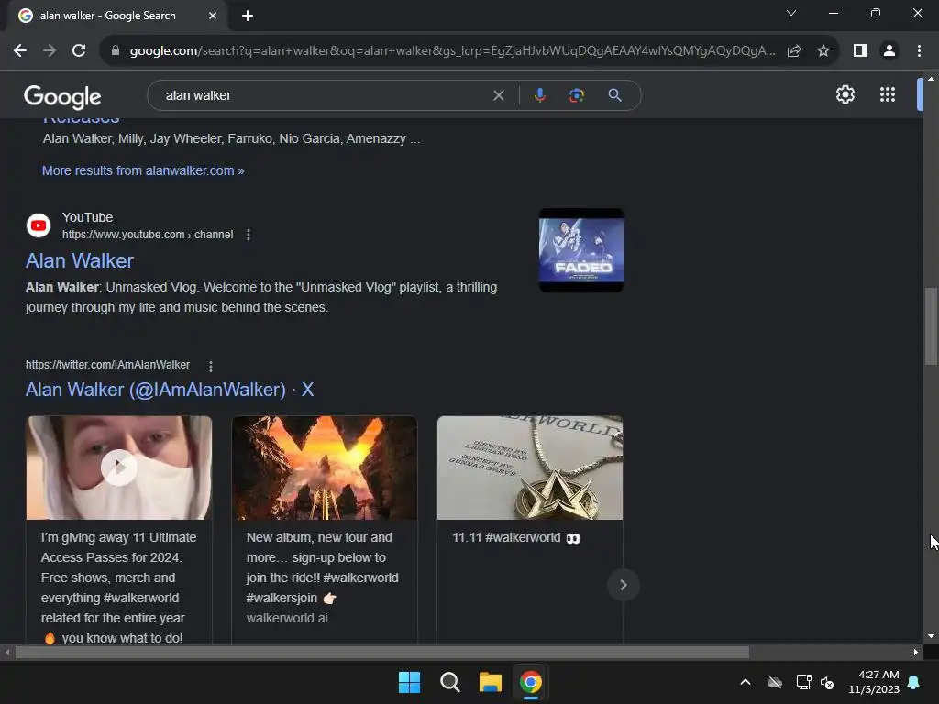Open more options for YouTube result

point(249,235)
